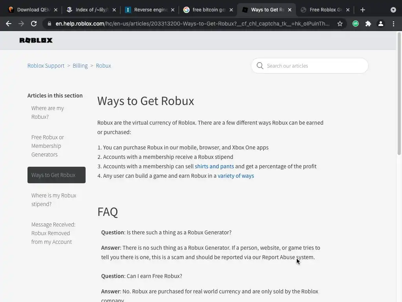402x302 pixels.
Task: Click list item 'You can purchase Robux in our mobile'
Action: click(x=186, y=148)
